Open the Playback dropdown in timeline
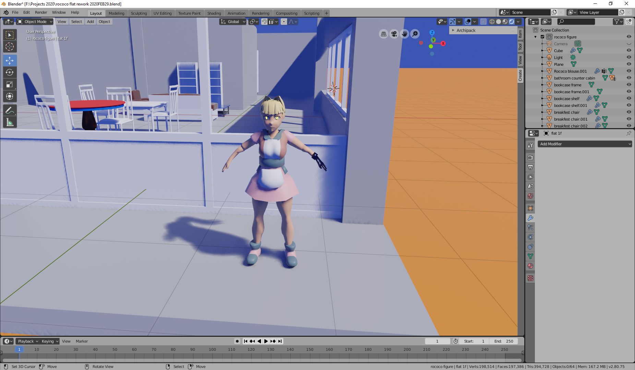 tap(27, 341)
